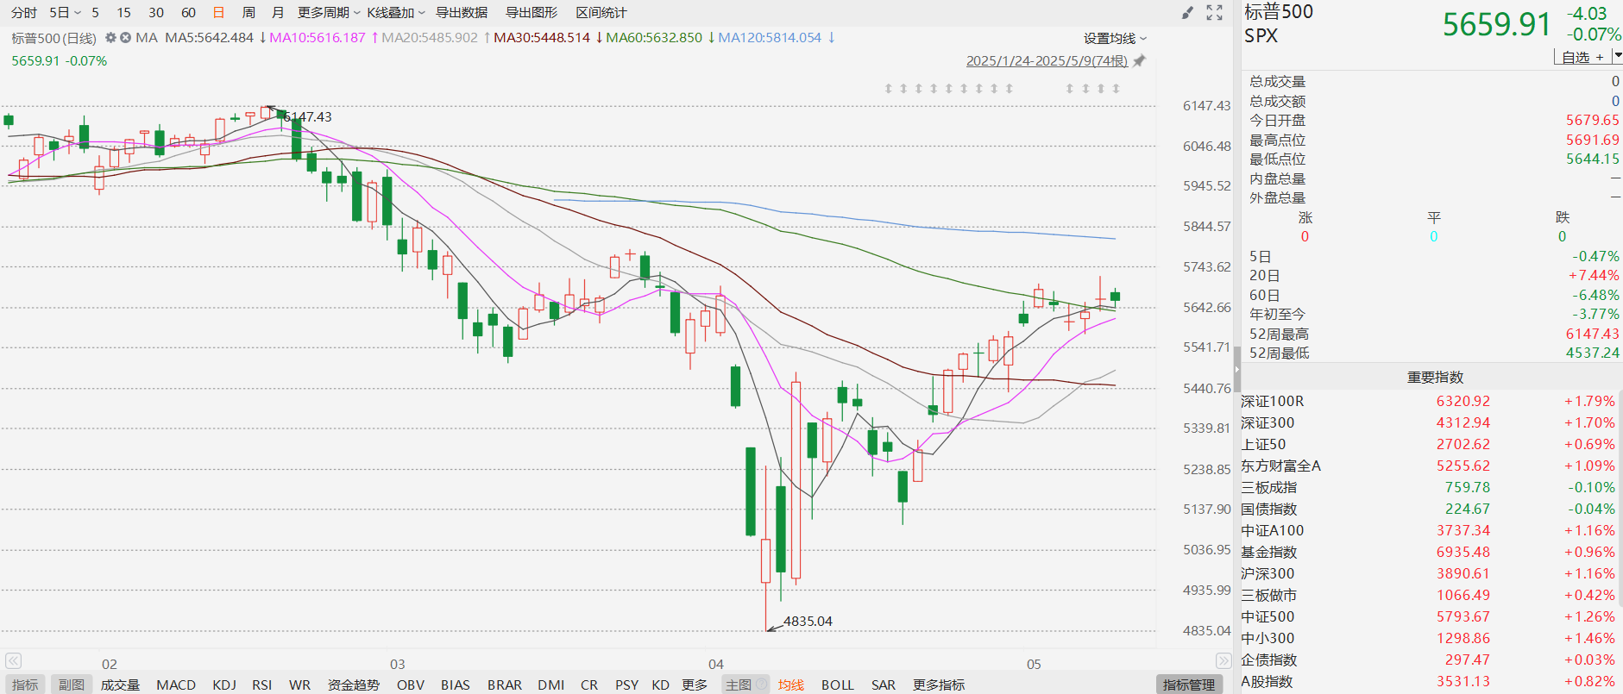Click the 4835.04 low price marker
1623x694 pixels.
tap(808, 621)
